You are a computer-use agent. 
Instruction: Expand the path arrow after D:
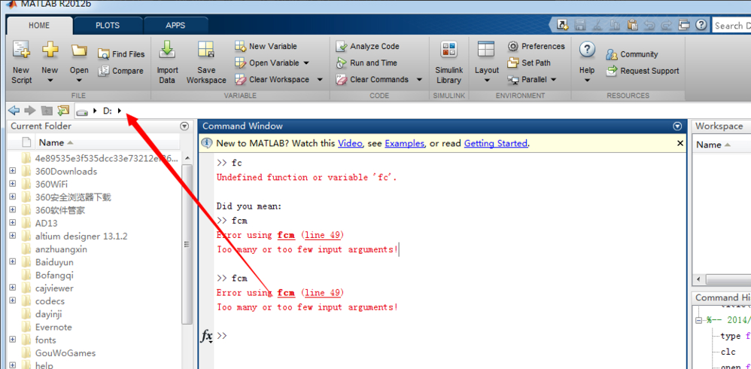coord(119,111)
